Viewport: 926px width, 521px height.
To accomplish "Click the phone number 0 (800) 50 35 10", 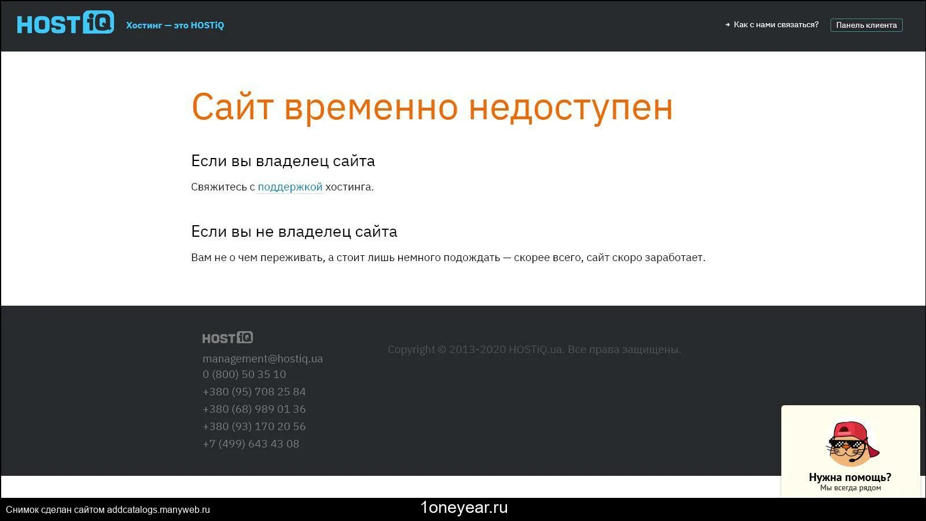I will coord(244,375).
